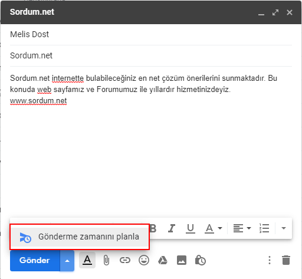
Task: Open text color A dropdown
Action: click(x=214, y=228)
